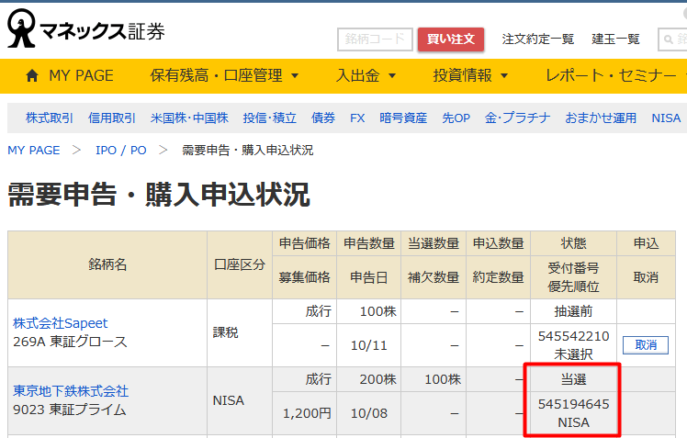Go to the FX tab

pyautogui.click(x=357, y=118)
